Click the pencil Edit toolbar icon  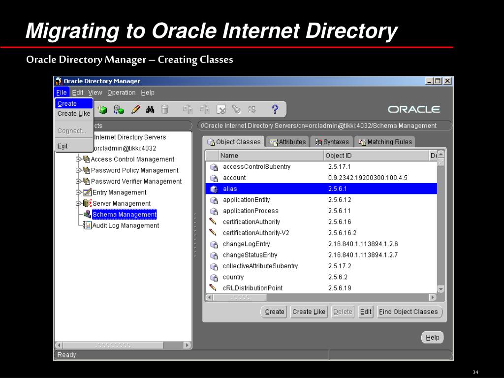(136, 110)
